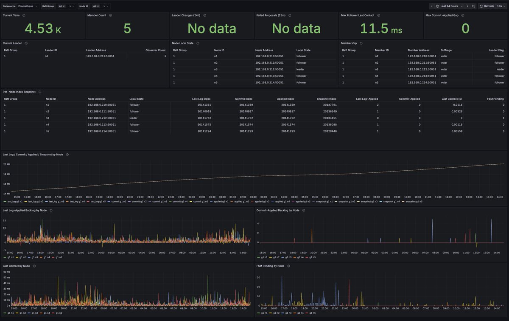Click snapshot index 20129448 for n5
Viewport: 509px width, 321px height.
330,131
